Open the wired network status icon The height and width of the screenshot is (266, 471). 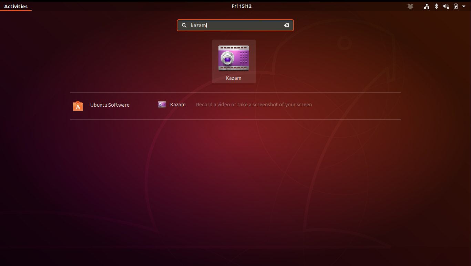tap(427, 6)
